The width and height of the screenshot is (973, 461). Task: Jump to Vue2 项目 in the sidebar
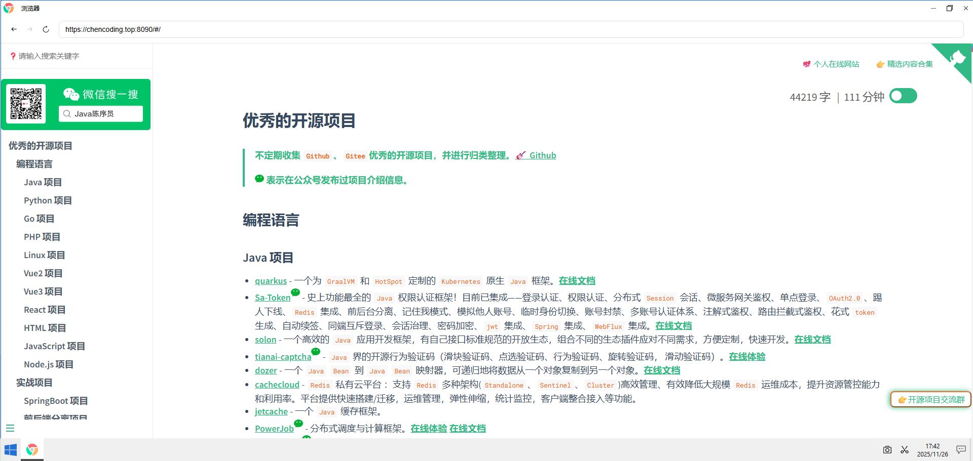tap(43, 273)
